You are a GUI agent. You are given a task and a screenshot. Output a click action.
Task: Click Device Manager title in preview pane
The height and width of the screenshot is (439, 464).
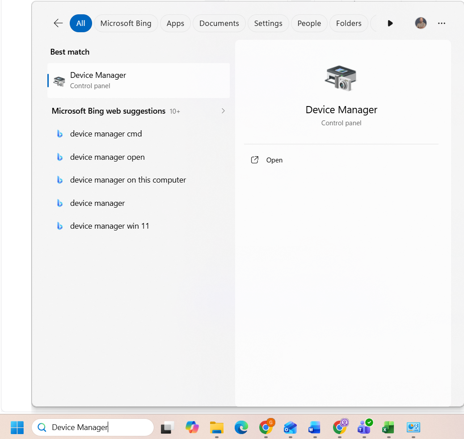pos(341,110)
